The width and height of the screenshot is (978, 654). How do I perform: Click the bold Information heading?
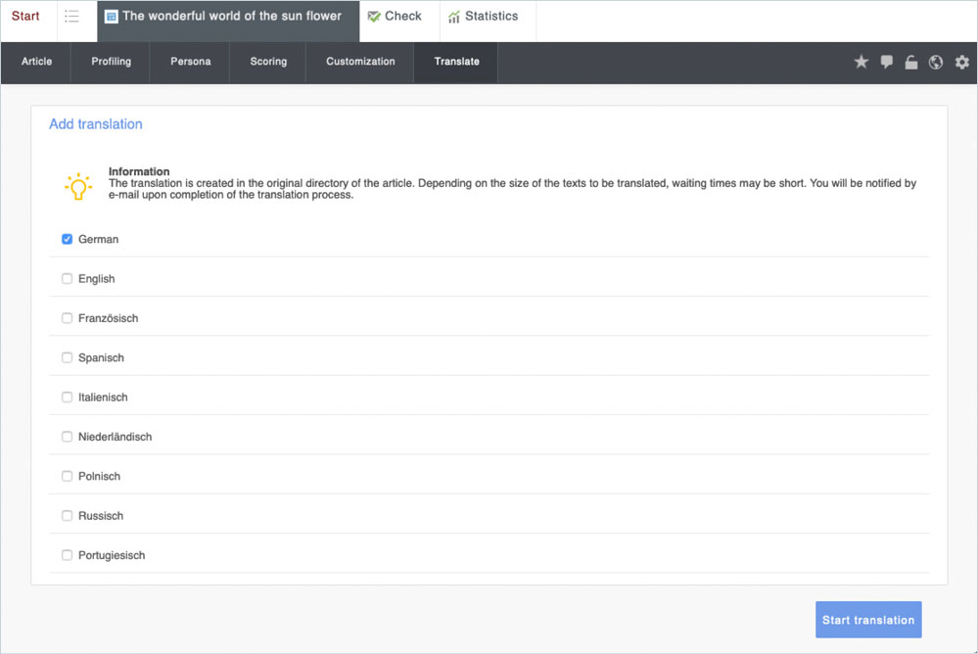pyautogui.click(x=139, y=171)
